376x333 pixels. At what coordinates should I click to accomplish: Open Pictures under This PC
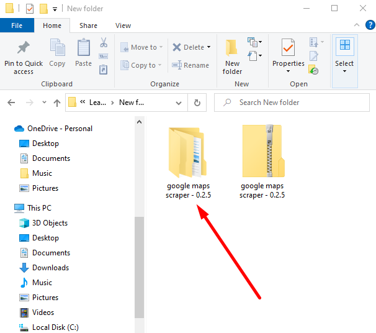(x=38, y=298)
